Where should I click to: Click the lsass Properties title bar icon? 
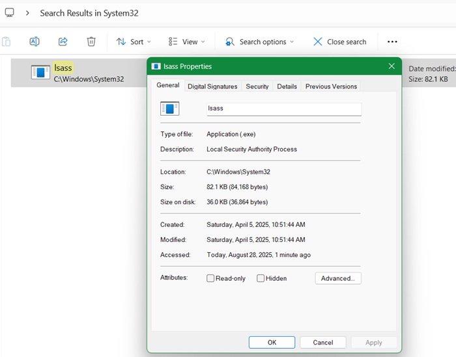click(156, 66)
